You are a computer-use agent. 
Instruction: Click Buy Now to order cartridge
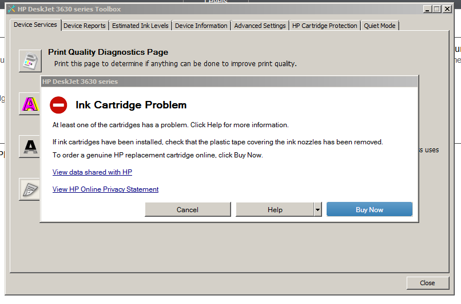point(369,209)
